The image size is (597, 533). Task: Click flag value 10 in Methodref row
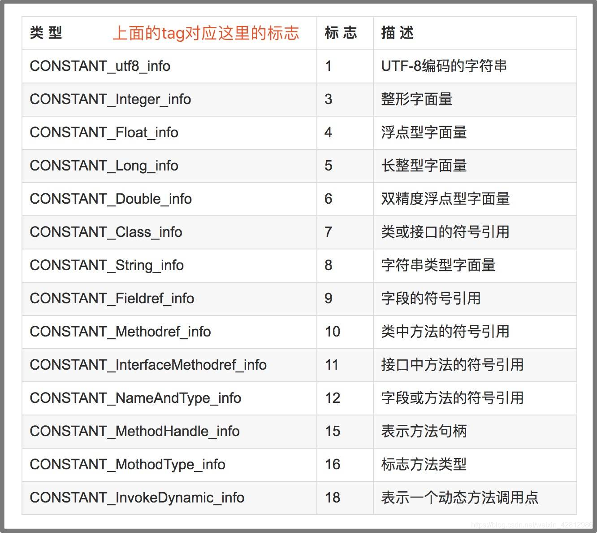click(333, 332)
